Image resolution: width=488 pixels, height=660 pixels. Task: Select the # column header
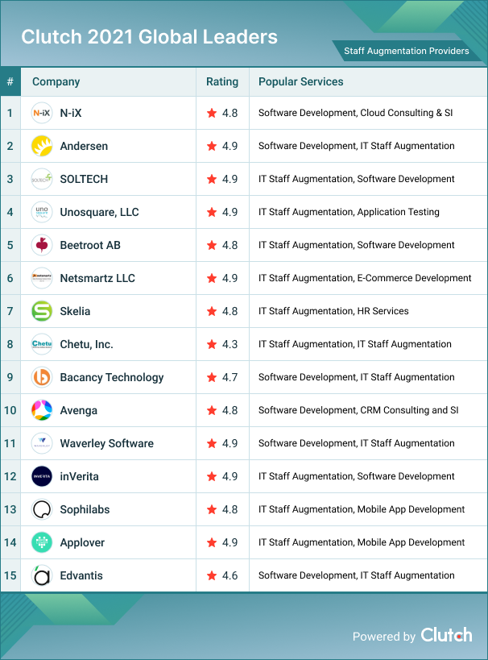click(10, 81)
